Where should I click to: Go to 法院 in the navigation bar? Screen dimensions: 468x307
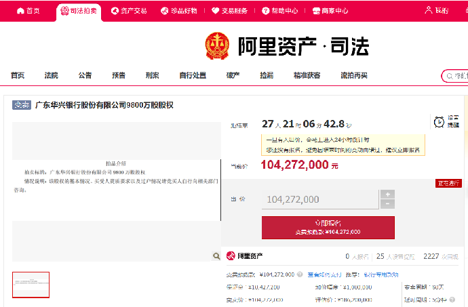click(x=52, y=75)
